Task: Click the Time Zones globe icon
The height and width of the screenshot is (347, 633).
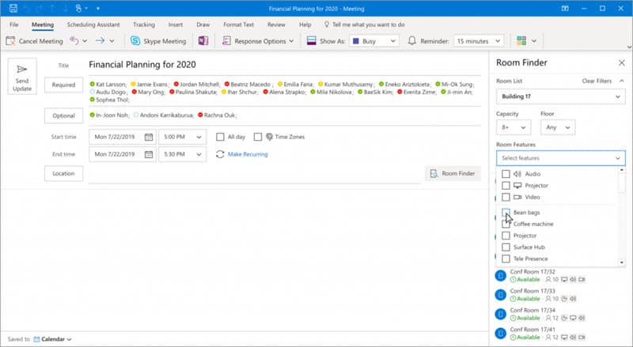Action: tap(269, 137)
